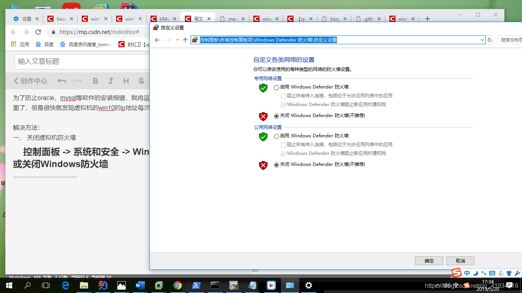Open the 百度资讯搜索 bookmark
This screenshot has height=293, width=522.
point(86,44)
